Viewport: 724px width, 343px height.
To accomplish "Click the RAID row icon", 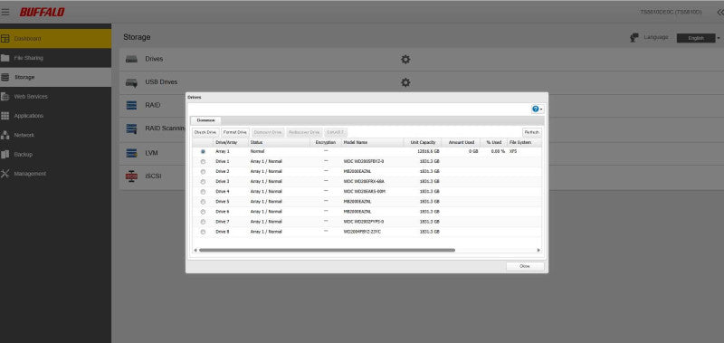I will 131,106.
